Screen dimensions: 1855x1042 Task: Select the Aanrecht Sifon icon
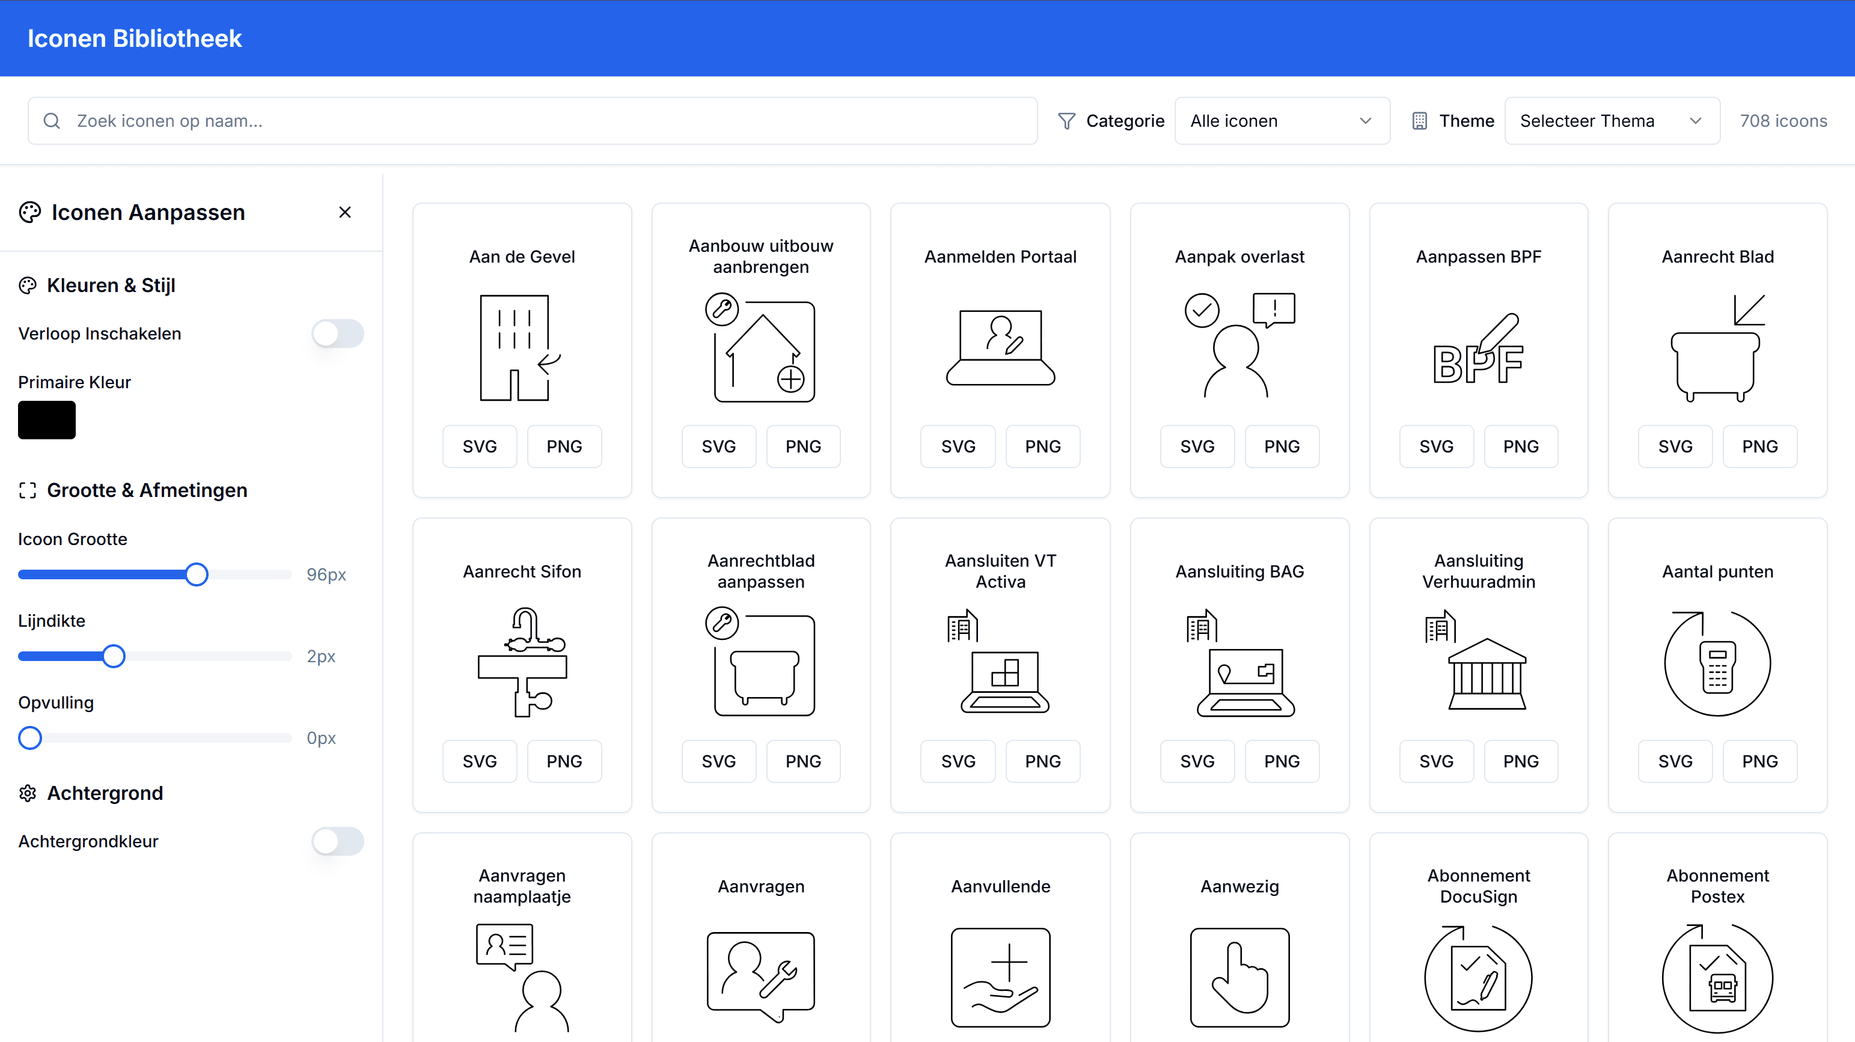coord(521,662)
